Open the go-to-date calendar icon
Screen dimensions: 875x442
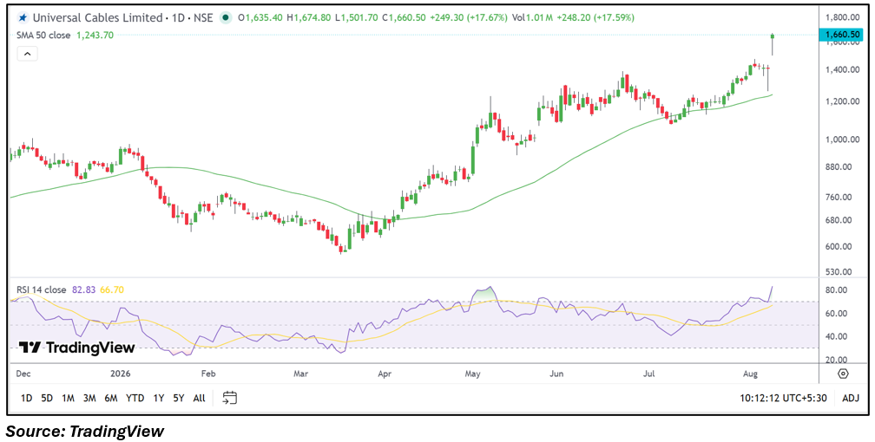(230, 398)
